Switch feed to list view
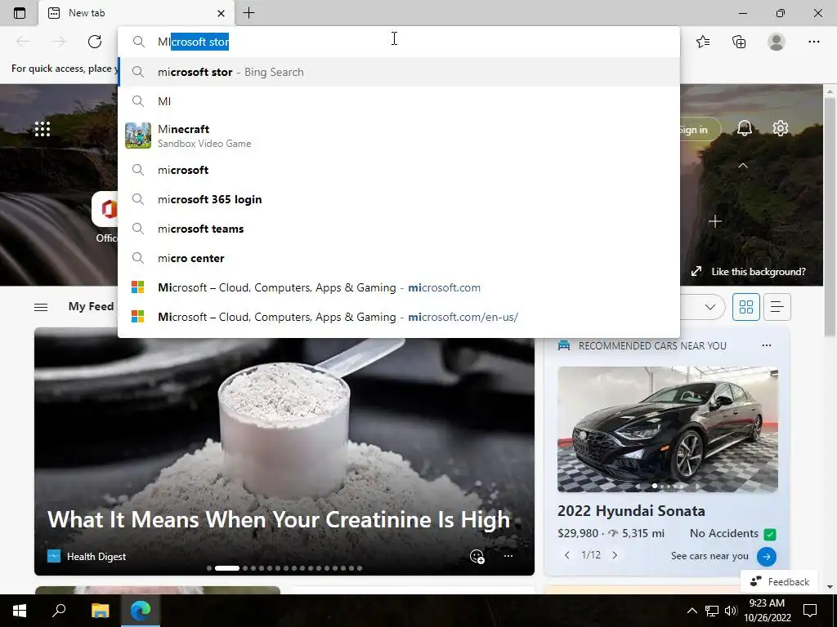837x627 pixels. tap(777, 307)
